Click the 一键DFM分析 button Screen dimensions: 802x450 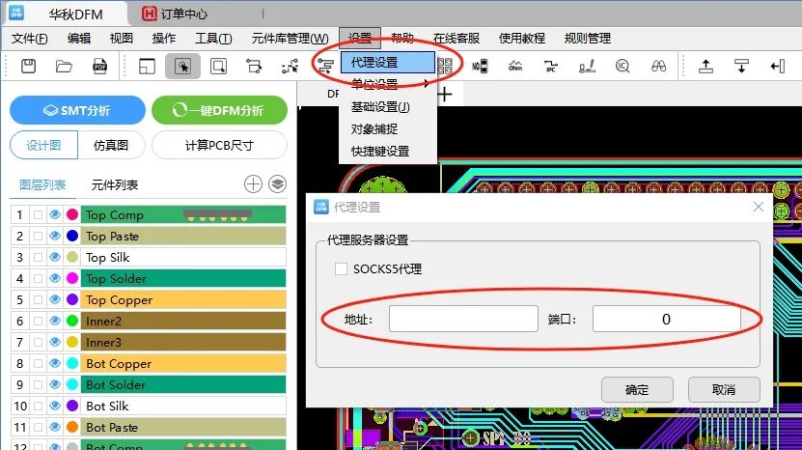(x=219, y=110)
